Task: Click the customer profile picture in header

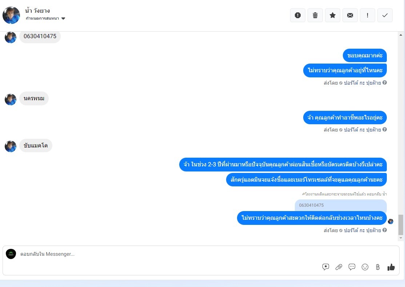Action: [x=11, y=15]
